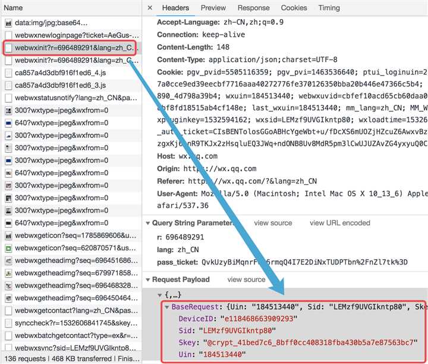Viewport: 428px width, 364px height.
Task: Select the webwxstatusnotify?lang=zh_CN request
Action: 71,98
